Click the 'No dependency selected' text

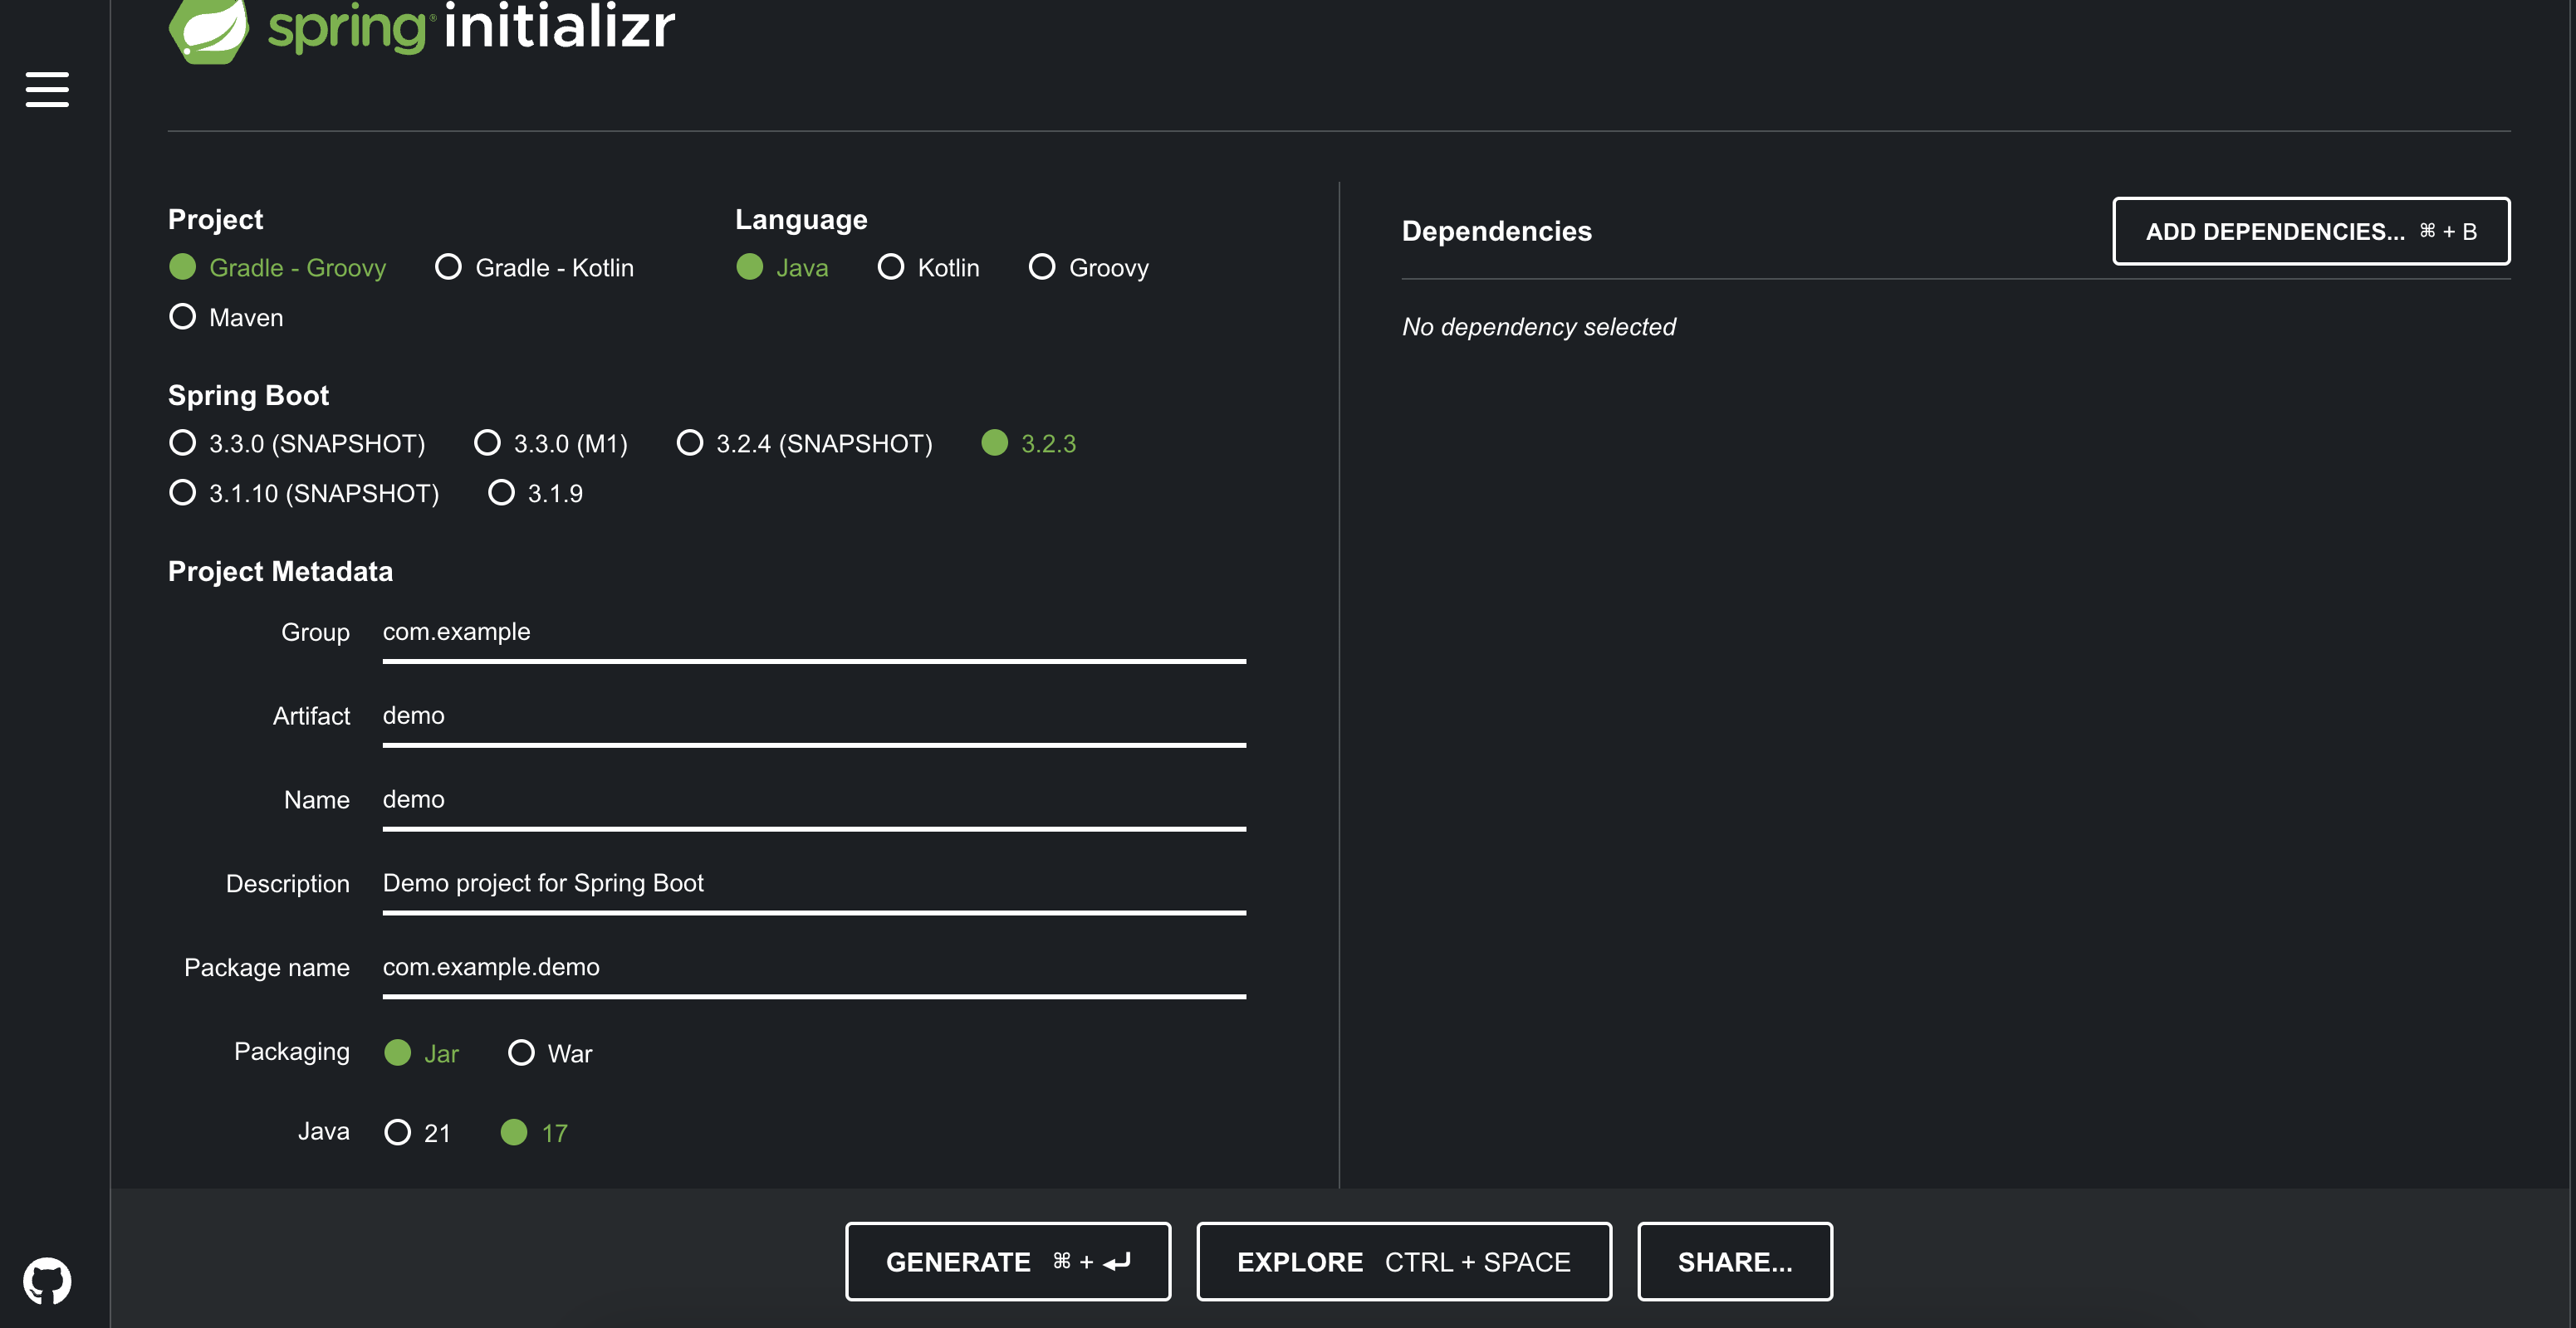[1539, 328]
